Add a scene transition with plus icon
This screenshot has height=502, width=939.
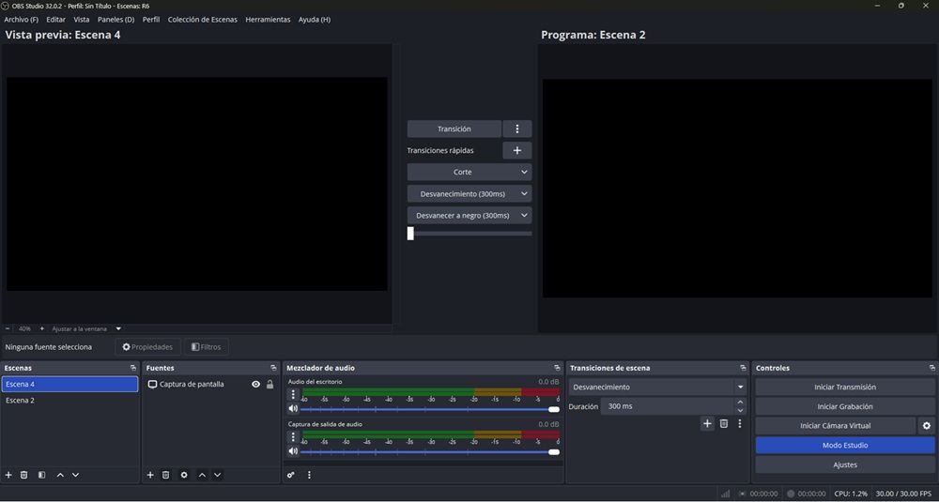tap(707, 423)
